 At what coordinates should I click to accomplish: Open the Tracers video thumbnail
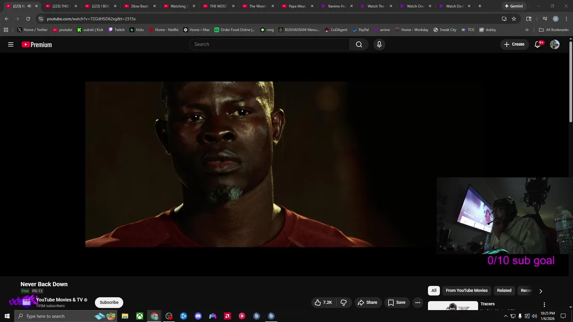pos(453,306)
